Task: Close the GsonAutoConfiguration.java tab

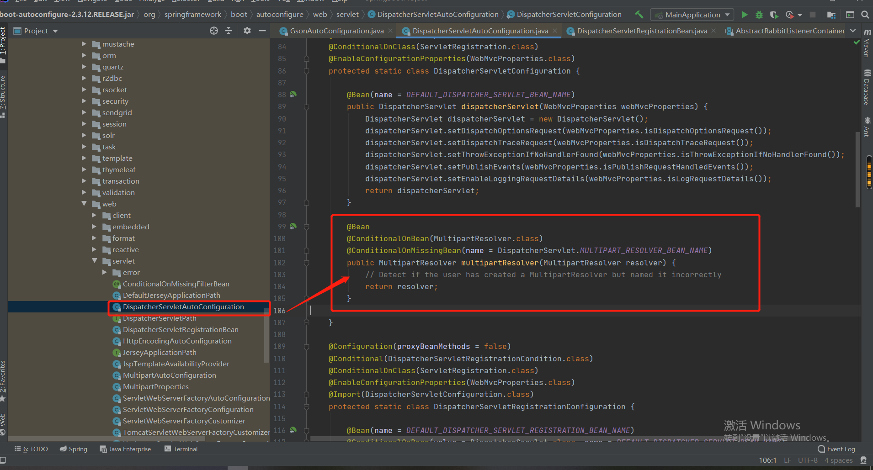Action: 390,31
